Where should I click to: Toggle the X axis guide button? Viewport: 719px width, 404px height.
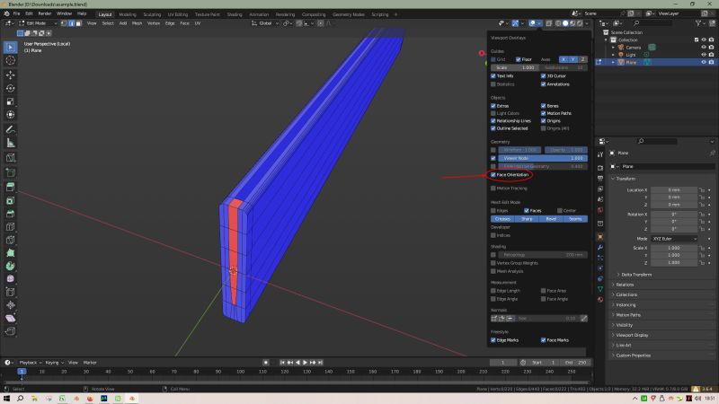[564, 59]
